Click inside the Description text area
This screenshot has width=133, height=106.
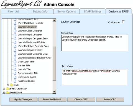(x=94, y=43)
